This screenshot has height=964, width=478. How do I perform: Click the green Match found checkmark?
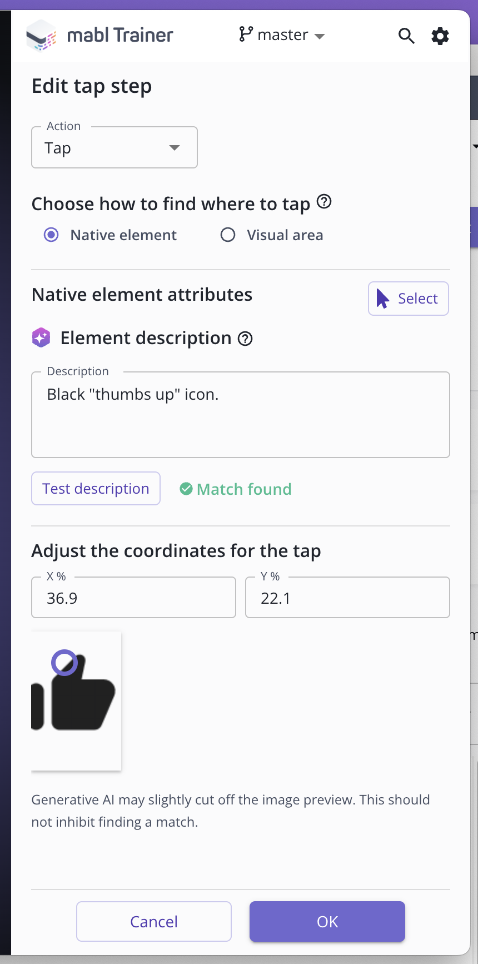(x=185, y=489)
